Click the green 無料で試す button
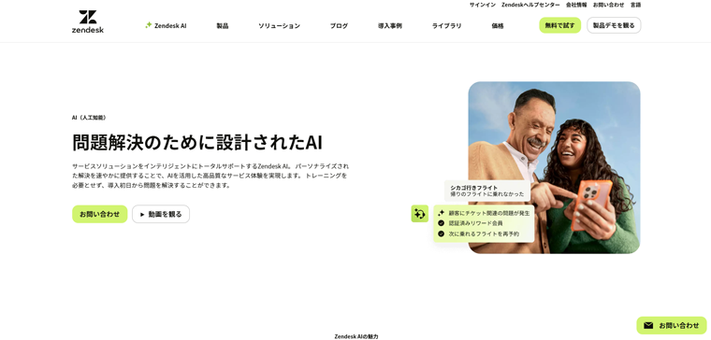 (560, 25)
